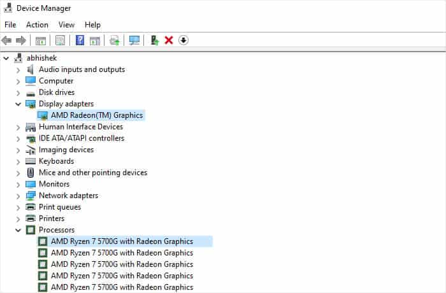This screenshot has width=446, height=293.
Task: Open the Action menu
Action: click(x=37, y=25)
